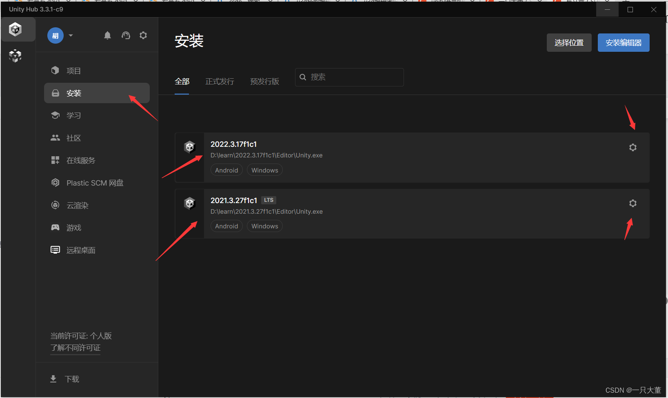Click the Plastic SCM hexagon icon
The height and width of the screenshot is (398, 668).
tap(55, 183)
